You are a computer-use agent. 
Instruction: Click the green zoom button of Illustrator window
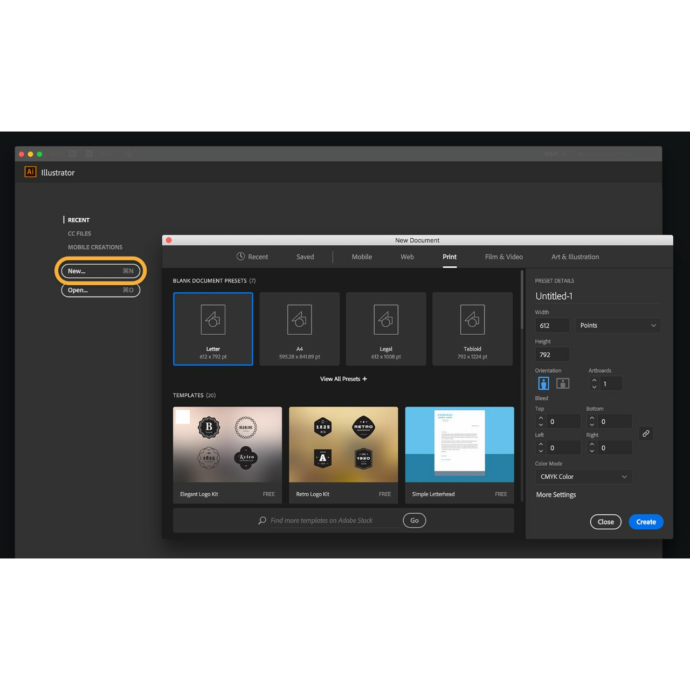click(39, 154)
